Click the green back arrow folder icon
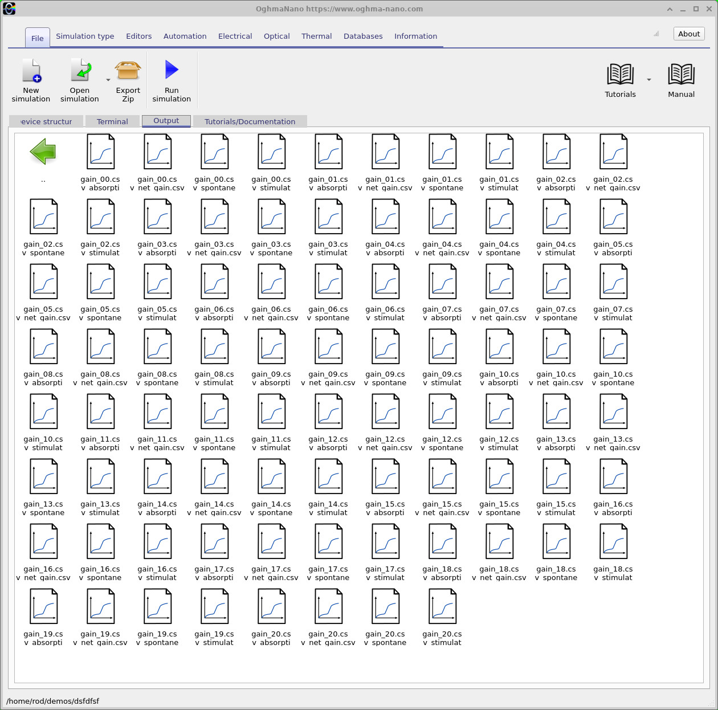718x710 pixels. click(x=43, y=152)
